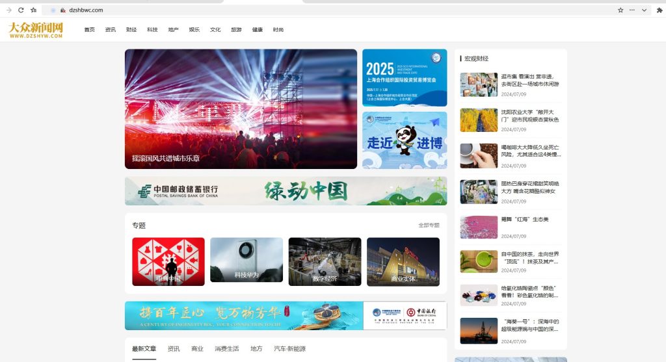This screenshot has width=666, height=362.
Task: Click the 宏观财经 sidebar heading
Action: (x=476, y=58)
